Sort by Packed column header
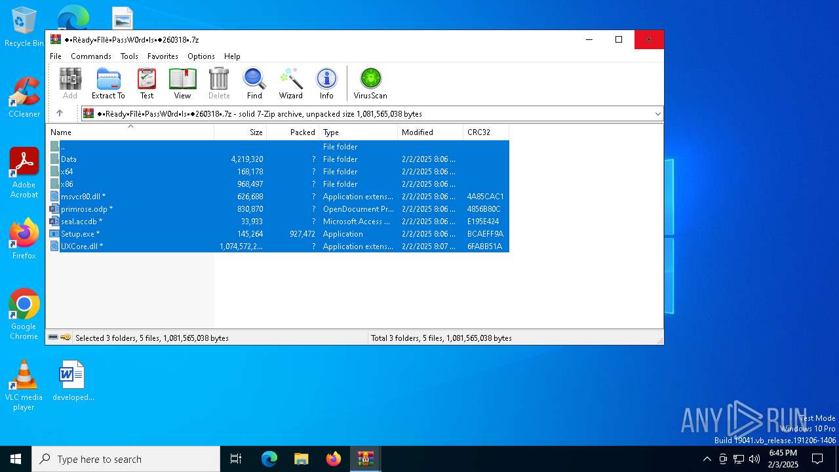Viewport: 839px width, 472px height. pos(292,132)
